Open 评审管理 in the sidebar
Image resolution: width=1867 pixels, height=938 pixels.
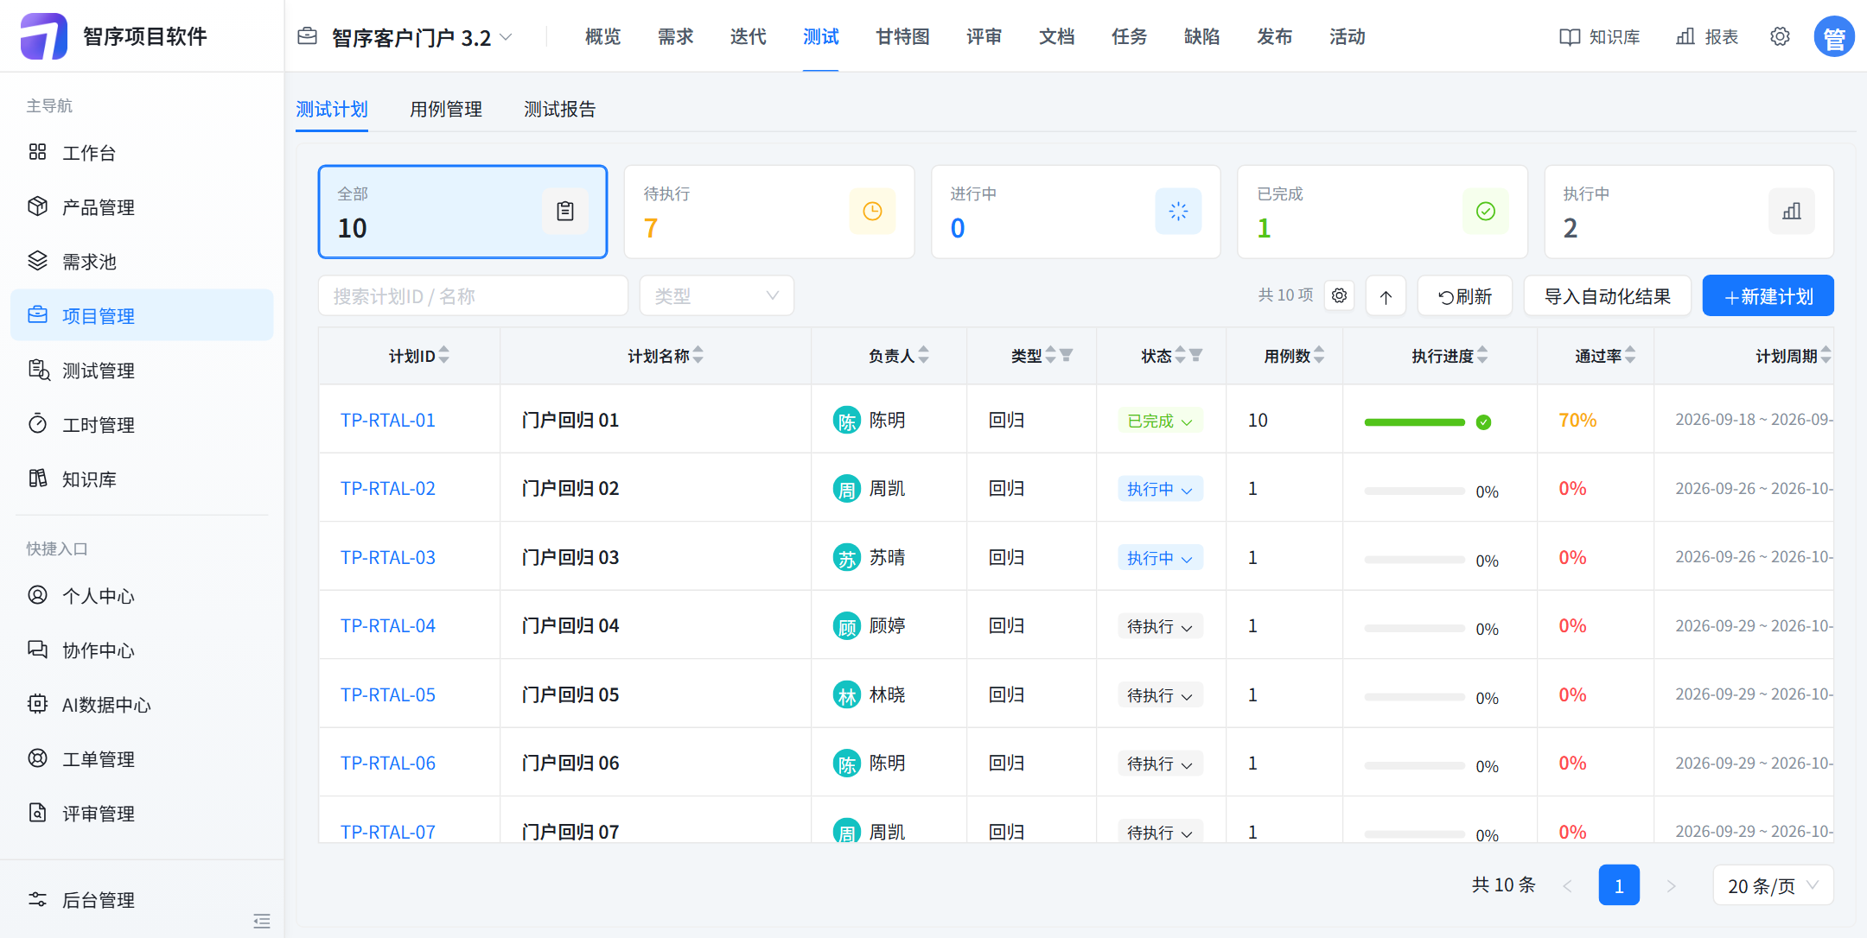coord(142,814)
